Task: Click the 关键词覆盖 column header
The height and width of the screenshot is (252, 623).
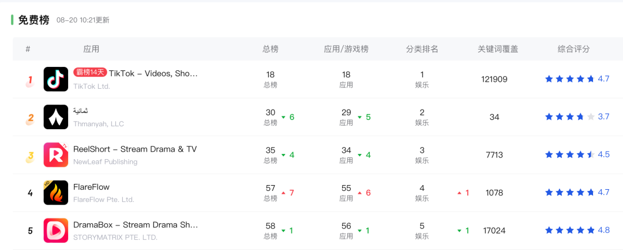Action: (x=498, y=49)
